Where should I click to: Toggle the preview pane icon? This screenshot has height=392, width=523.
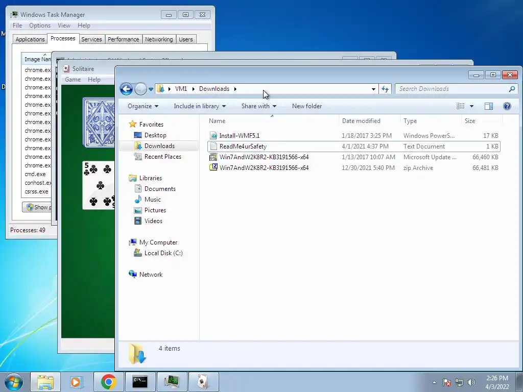click(x=489, y=106)
